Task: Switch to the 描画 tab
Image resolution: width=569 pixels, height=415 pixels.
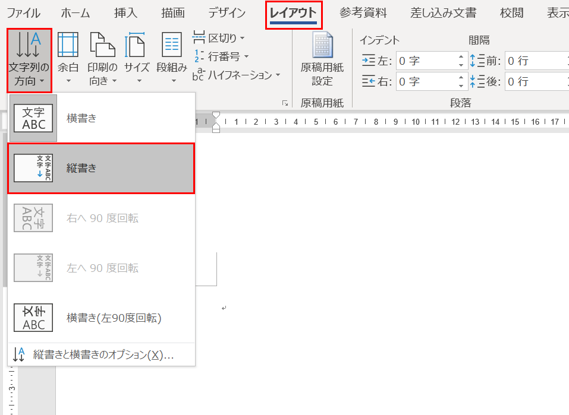Action: point(173,13)
